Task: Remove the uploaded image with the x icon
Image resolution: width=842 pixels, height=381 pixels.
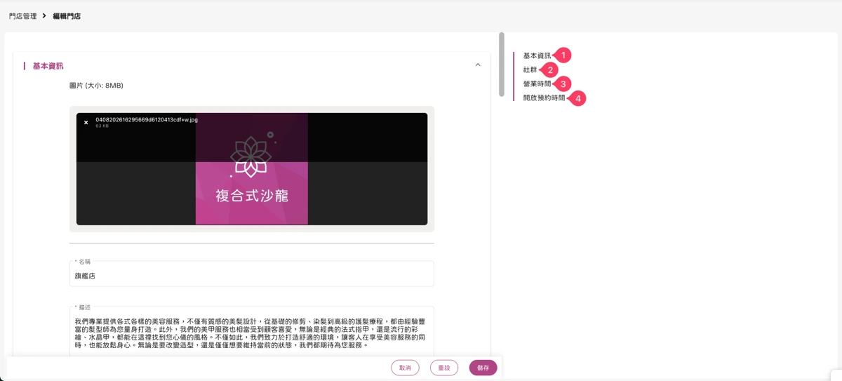Action: [x=86, y=123]
